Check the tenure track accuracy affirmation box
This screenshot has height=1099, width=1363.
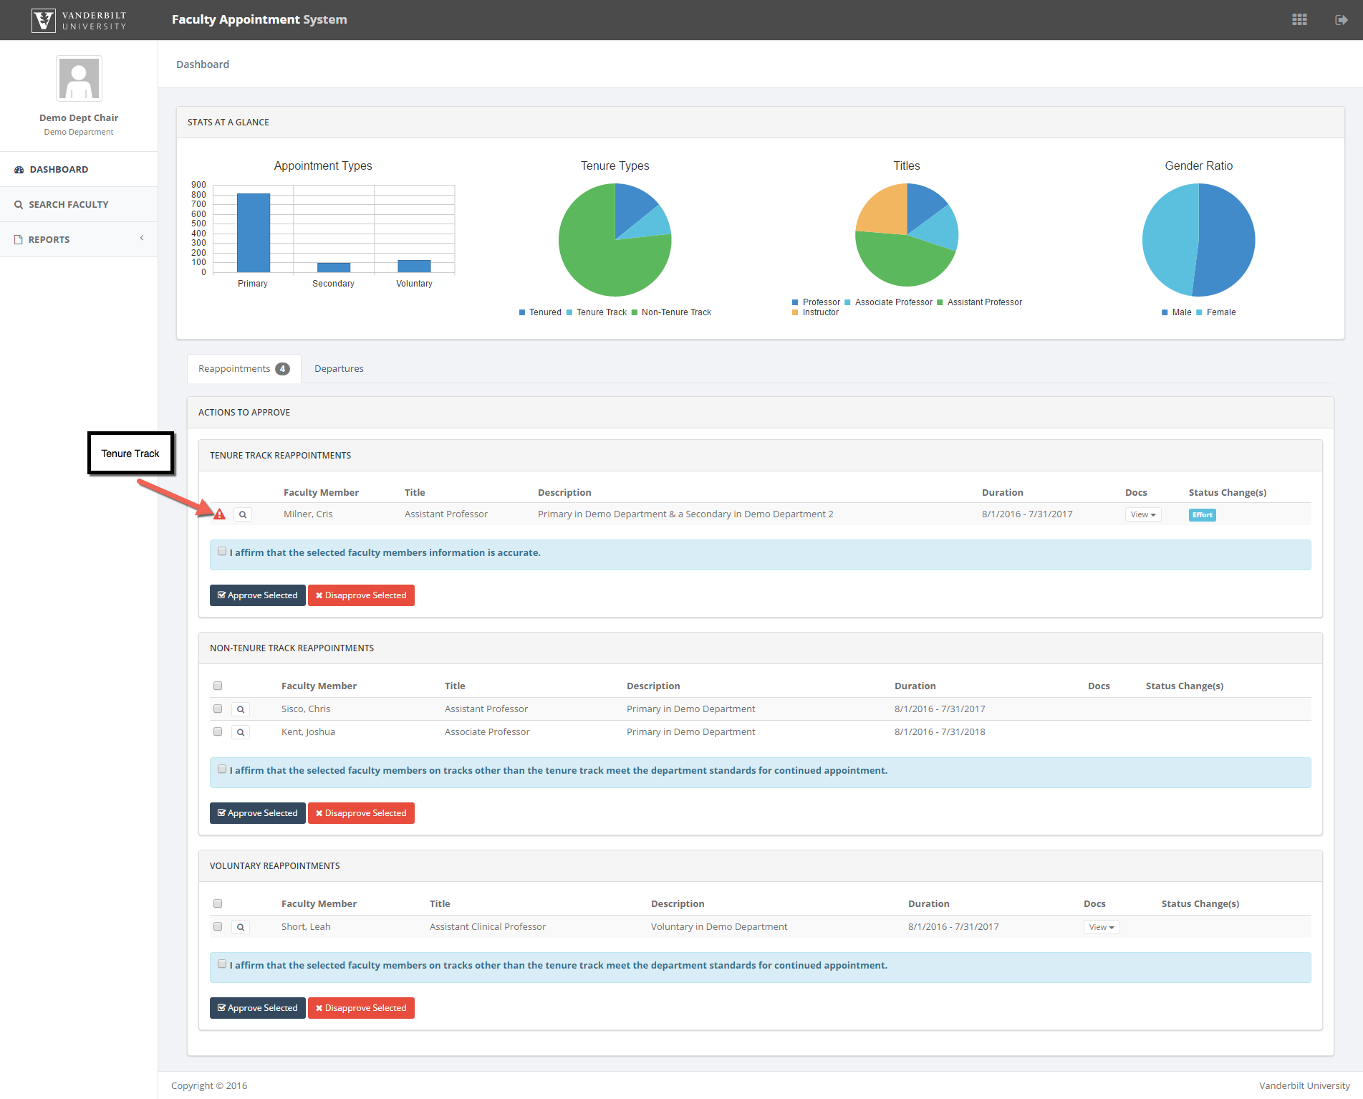[222, 552]
